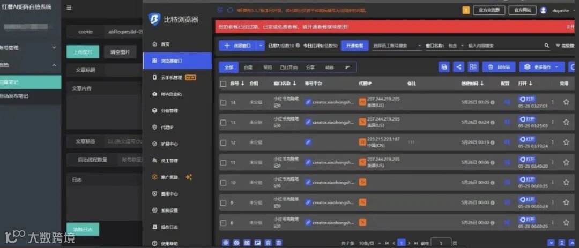Click the page jump number field
The image size is (579, 248).
[441, 243]
